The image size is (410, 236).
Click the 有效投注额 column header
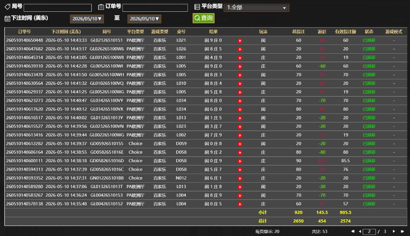click(x=345, y=32)
